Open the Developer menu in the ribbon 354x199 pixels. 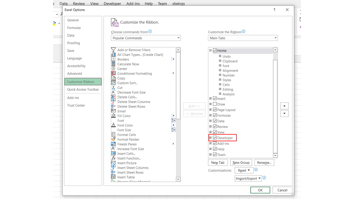coord(112,4)
